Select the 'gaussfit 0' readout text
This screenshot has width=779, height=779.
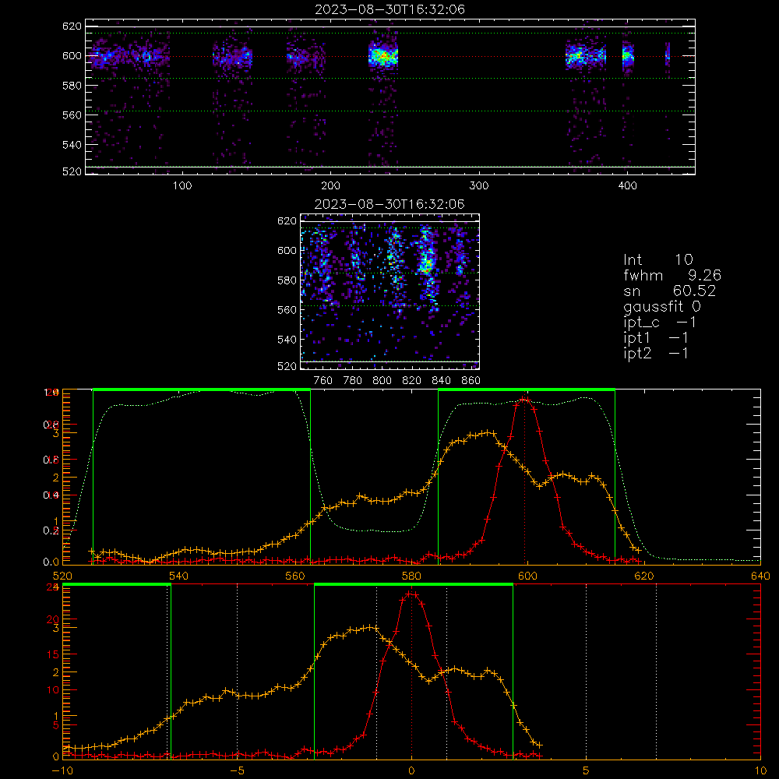662,306
